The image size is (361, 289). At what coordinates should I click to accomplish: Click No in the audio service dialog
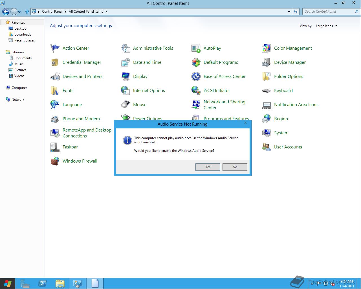tap(235, 167)
